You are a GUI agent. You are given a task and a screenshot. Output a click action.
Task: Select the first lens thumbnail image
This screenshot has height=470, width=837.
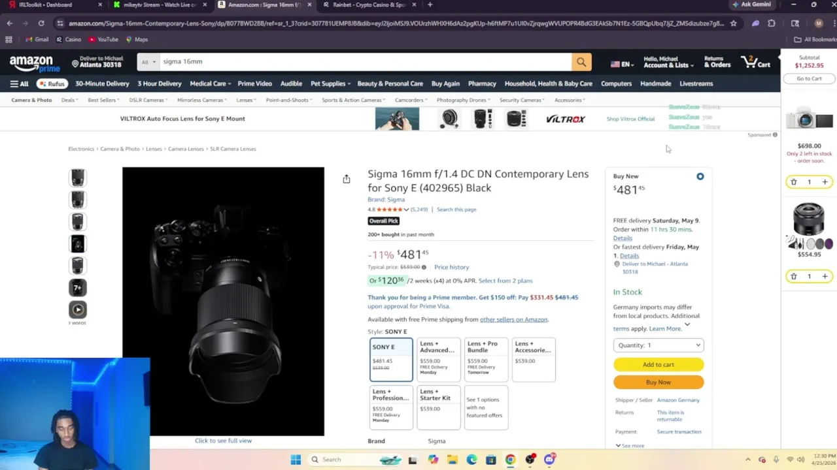pyautogui.click(x=78, y=178)
